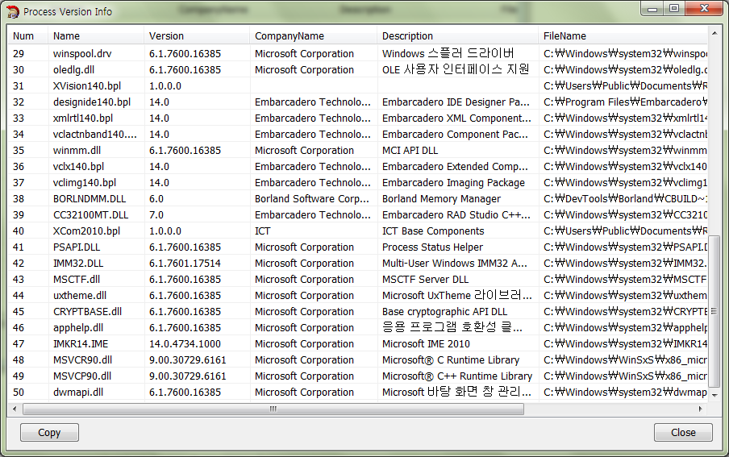Viewport: 729px width, 457px height.
Task: Select the BORLNDMM.DLL row
Action: pos(358,198)
